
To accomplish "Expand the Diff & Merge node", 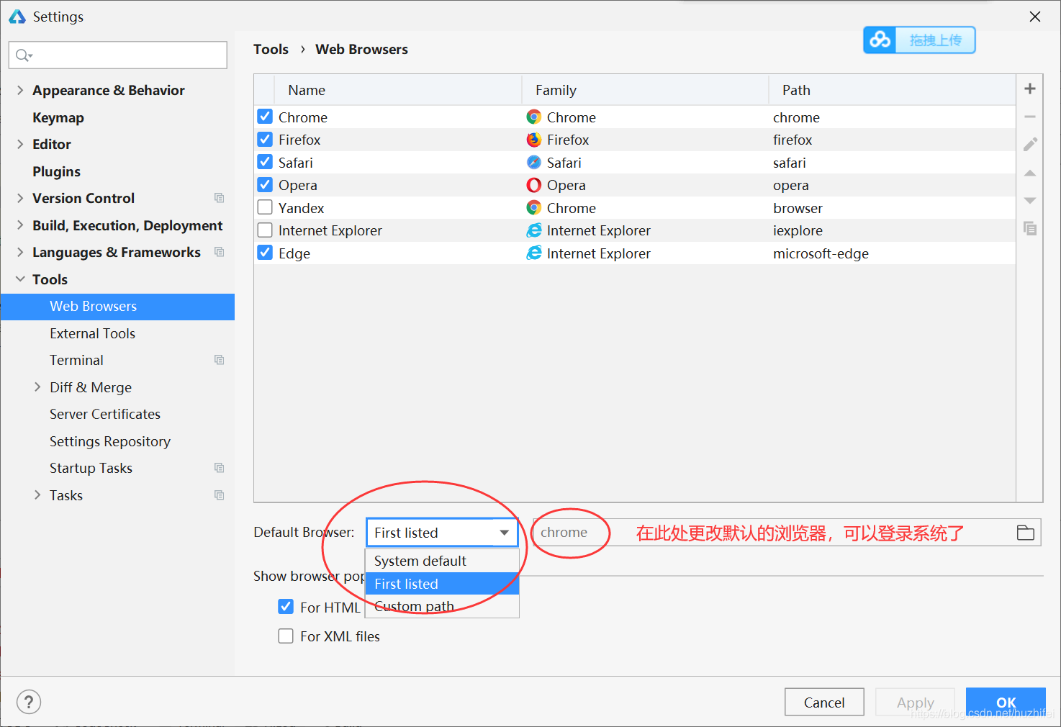I will (x=37, y=387).
